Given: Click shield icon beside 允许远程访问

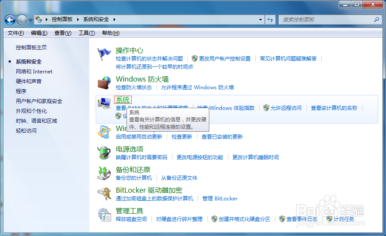Looking at the screenshot, I should click(266, 108).
